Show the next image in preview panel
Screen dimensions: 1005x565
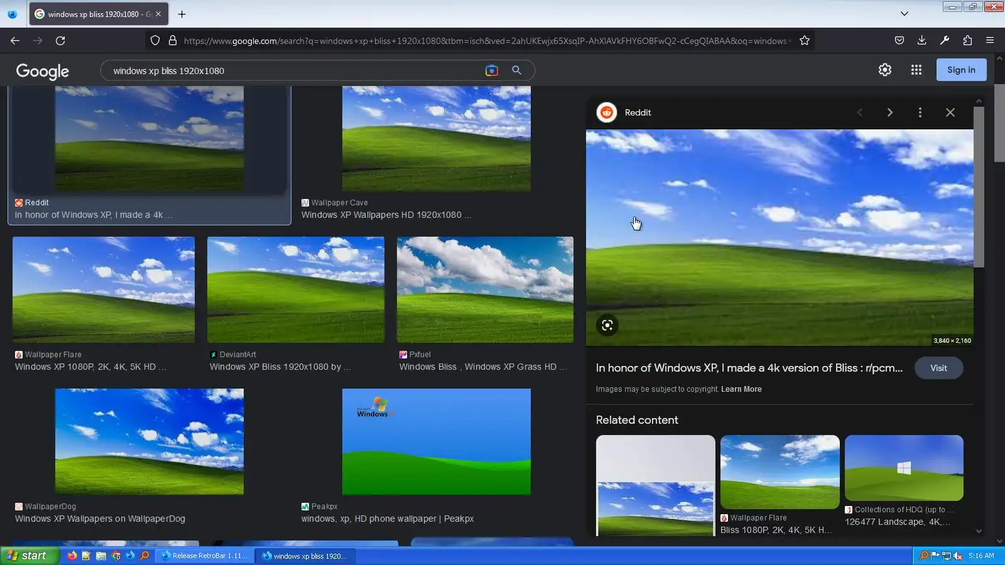[890, 112]
